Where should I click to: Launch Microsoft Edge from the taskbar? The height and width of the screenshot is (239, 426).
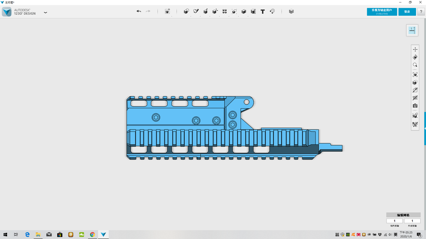pos(27,235)
